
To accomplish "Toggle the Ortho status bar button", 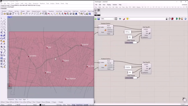I will 64,105.
